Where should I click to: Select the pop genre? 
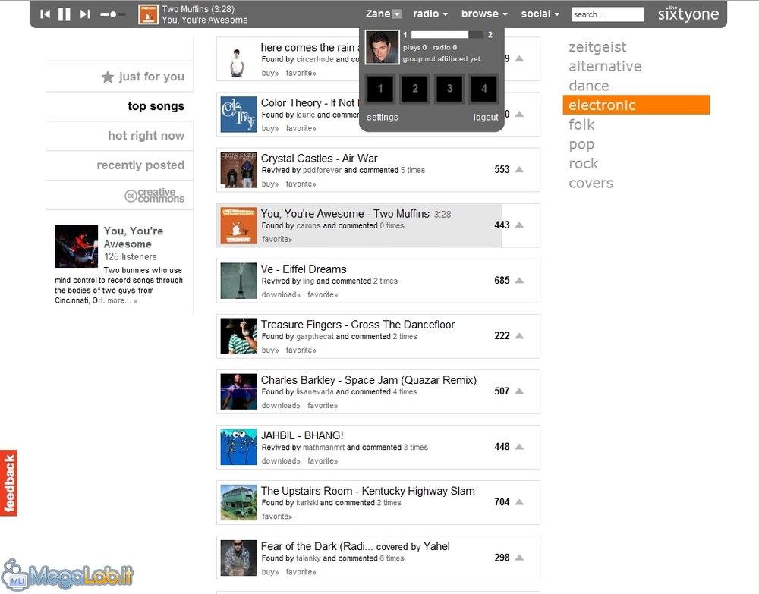click(x=581, y=144)
